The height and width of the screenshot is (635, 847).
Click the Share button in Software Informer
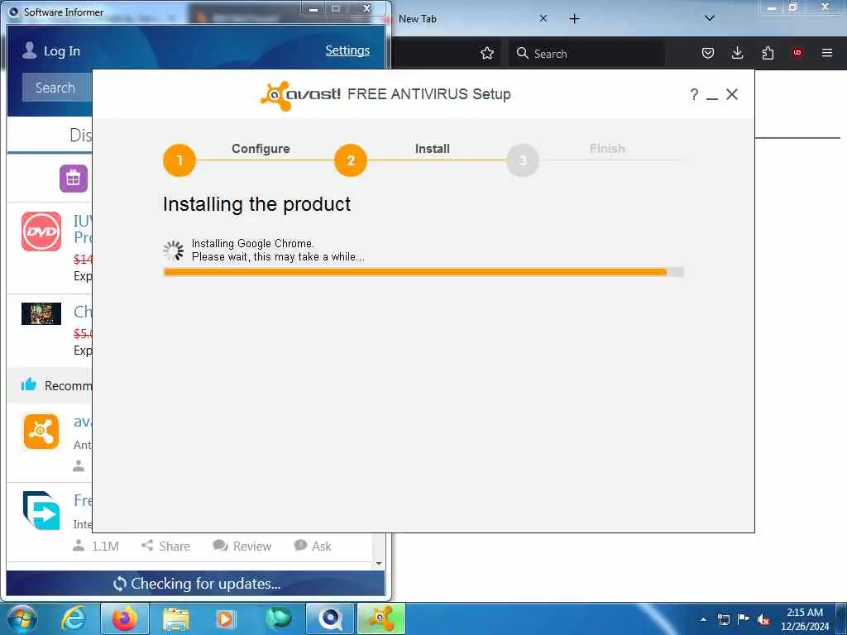tap(165, 546)
